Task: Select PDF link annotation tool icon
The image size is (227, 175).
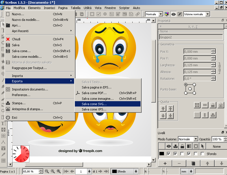Action: coord(138,14)
